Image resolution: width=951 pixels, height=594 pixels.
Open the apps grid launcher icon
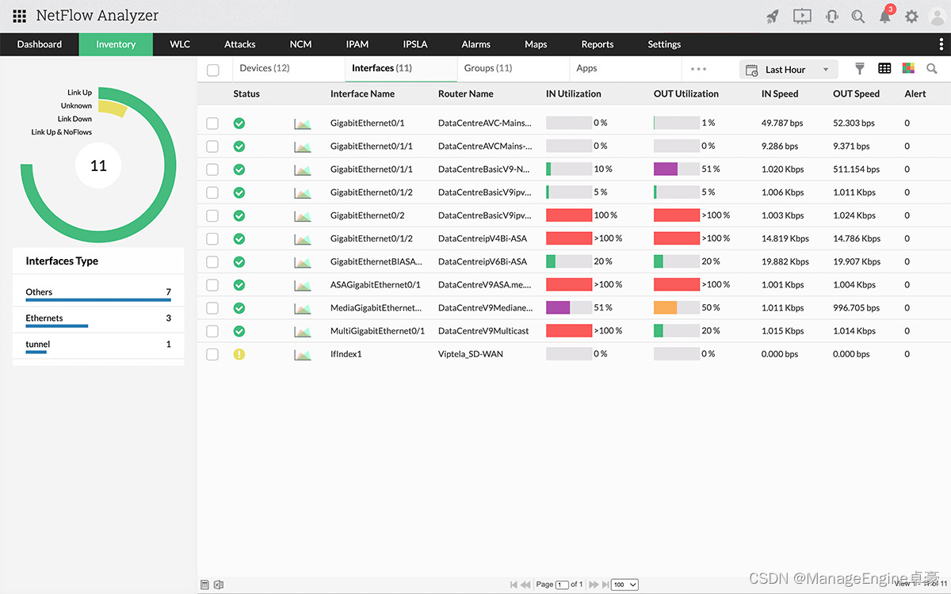tap(19, 16)
